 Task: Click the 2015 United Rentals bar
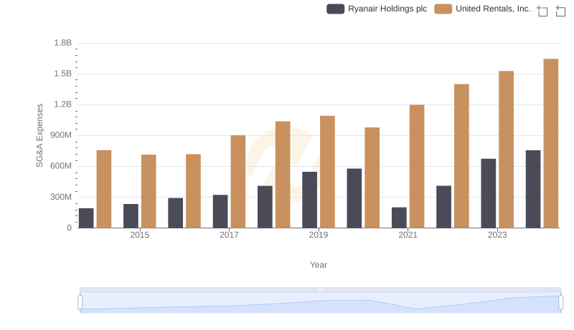149,191
